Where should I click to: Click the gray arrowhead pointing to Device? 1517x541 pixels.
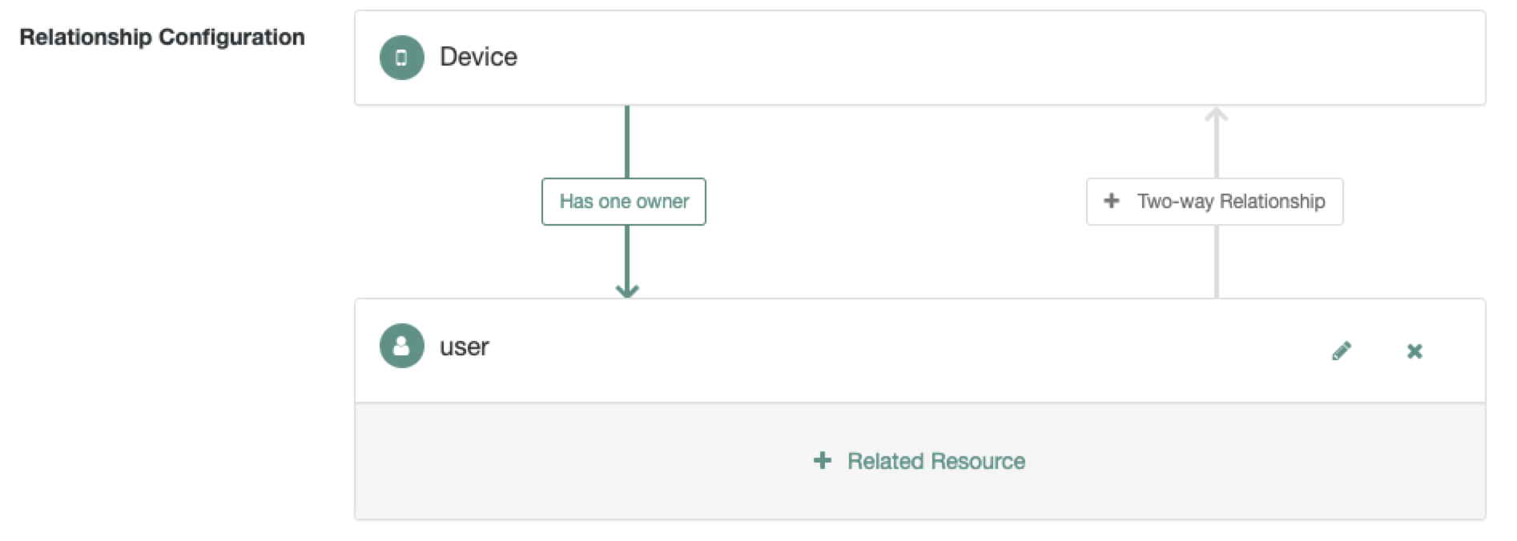point(1217,116)
